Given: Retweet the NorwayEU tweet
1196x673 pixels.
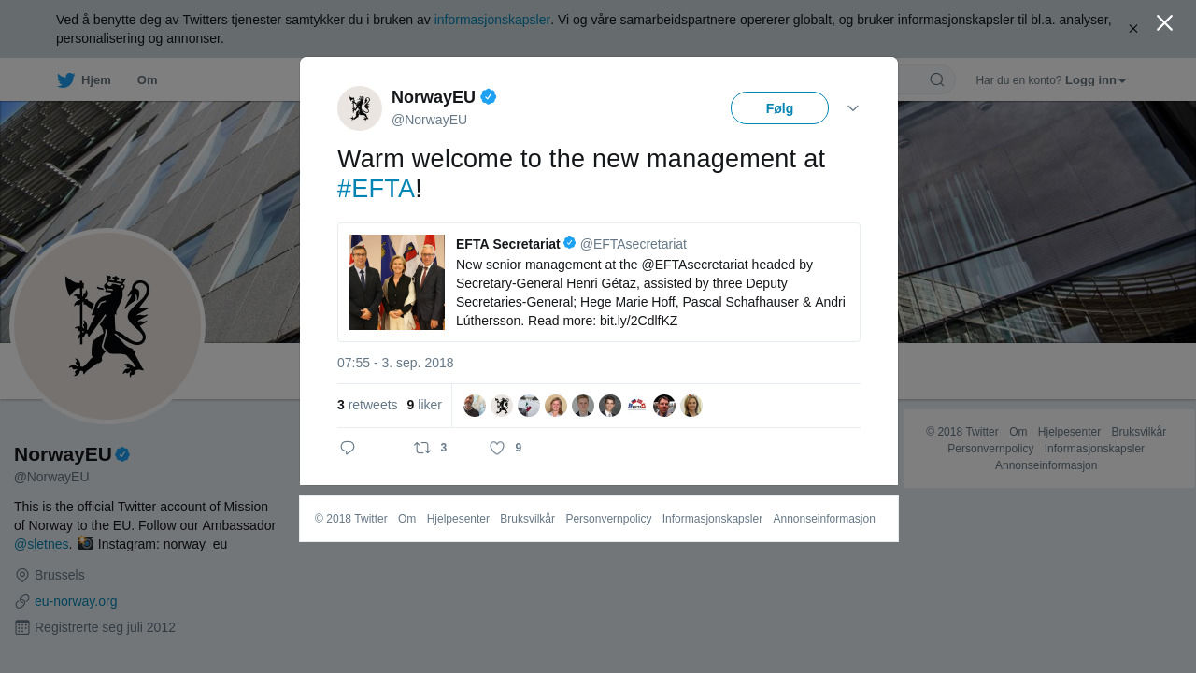Looking at the screenshot, I should pos(422,448).
